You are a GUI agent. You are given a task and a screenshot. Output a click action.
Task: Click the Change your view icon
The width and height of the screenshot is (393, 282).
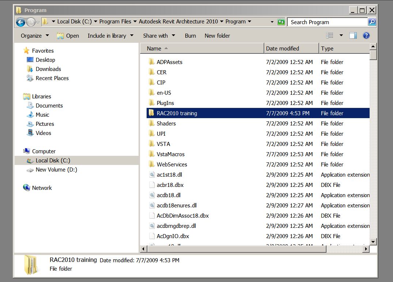330,35
